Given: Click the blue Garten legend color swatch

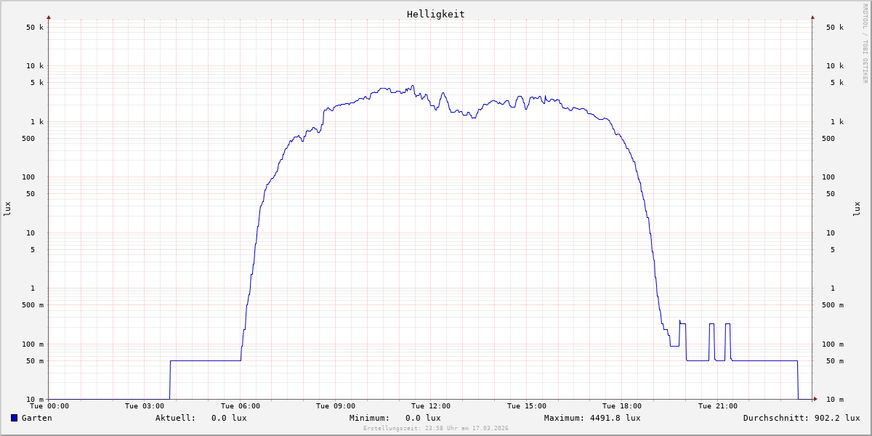Looking at the screenshot, I should click(14, 418).
